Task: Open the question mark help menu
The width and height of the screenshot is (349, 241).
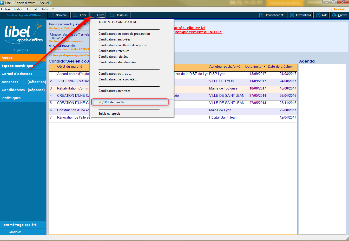Action: [53, 9]
